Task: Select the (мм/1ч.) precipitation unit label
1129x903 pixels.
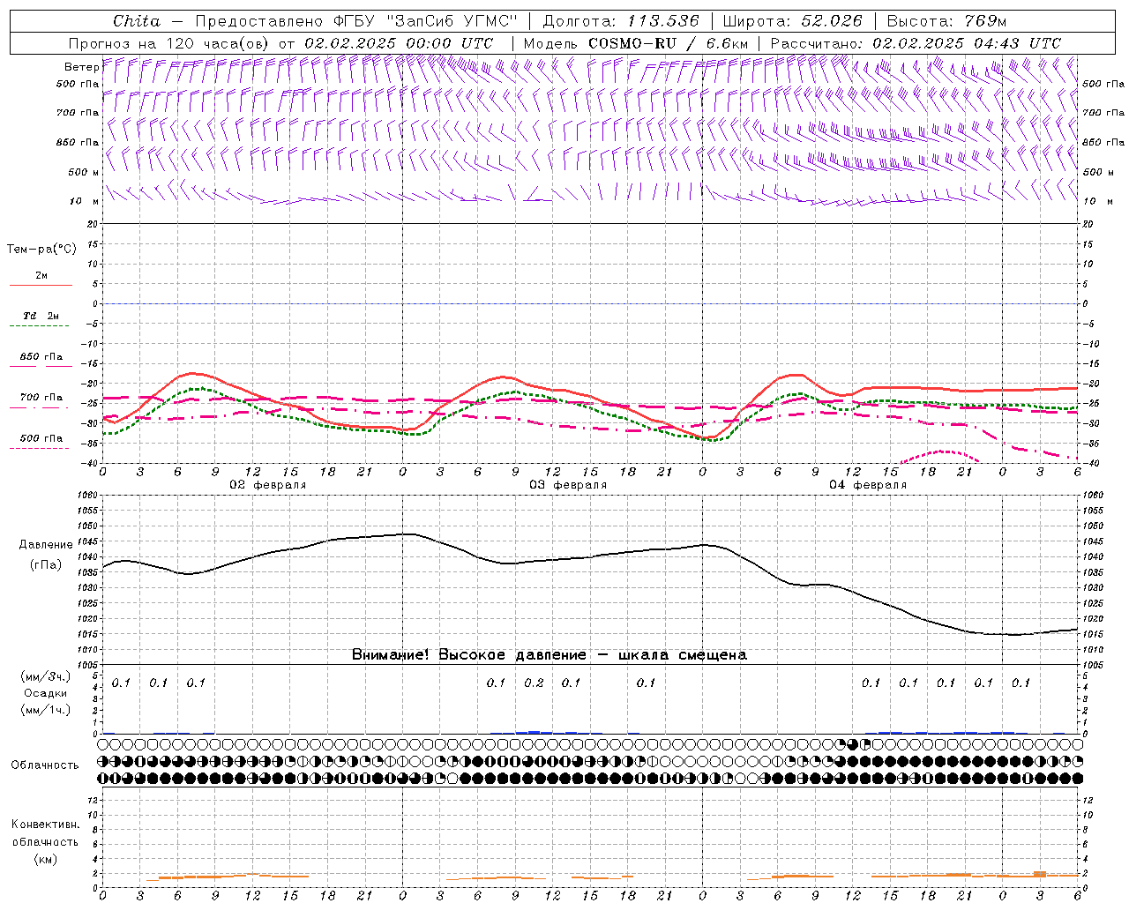Action: (45, 710)
